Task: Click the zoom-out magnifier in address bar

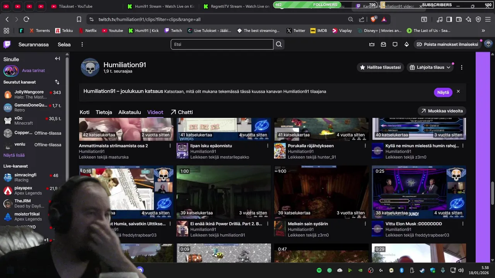Action: pos(351,19)
